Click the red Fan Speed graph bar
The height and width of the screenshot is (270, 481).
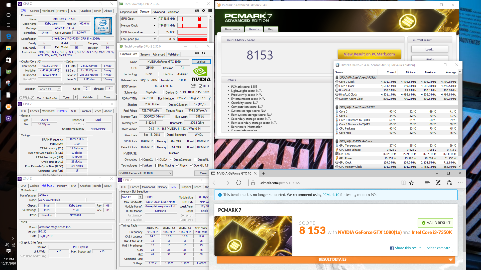tap(192, 39)
